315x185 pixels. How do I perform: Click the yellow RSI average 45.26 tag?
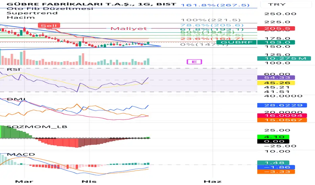276,83
